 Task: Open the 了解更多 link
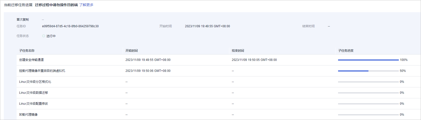(x=86, y=5)
